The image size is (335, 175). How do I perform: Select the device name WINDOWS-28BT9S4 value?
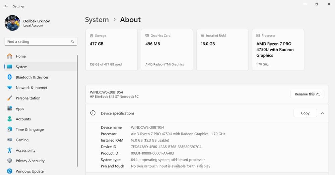(x=147, y=127)
